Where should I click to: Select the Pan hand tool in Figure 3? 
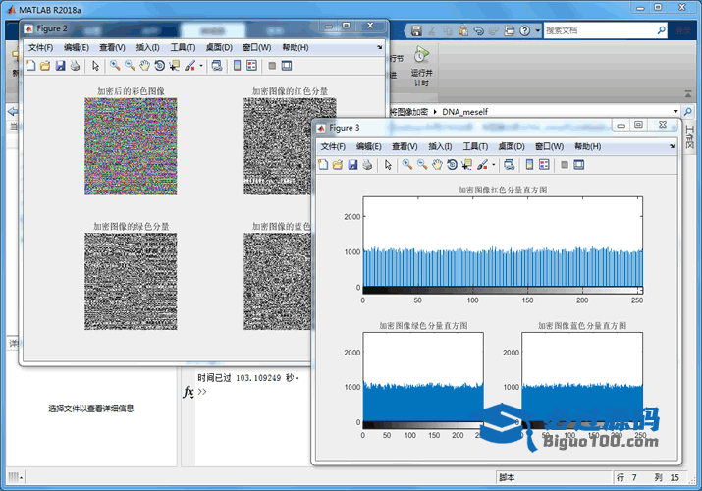pos(438,165)
